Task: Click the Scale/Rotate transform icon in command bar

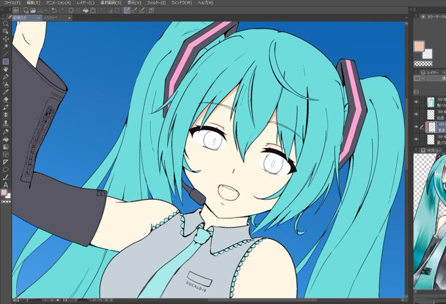Action: pos(92,10)
